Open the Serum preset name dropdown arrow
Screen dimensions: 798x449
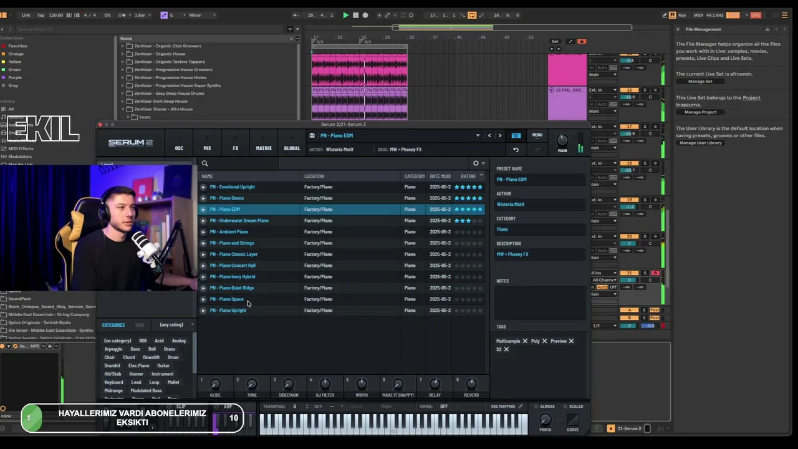[478, 135]
